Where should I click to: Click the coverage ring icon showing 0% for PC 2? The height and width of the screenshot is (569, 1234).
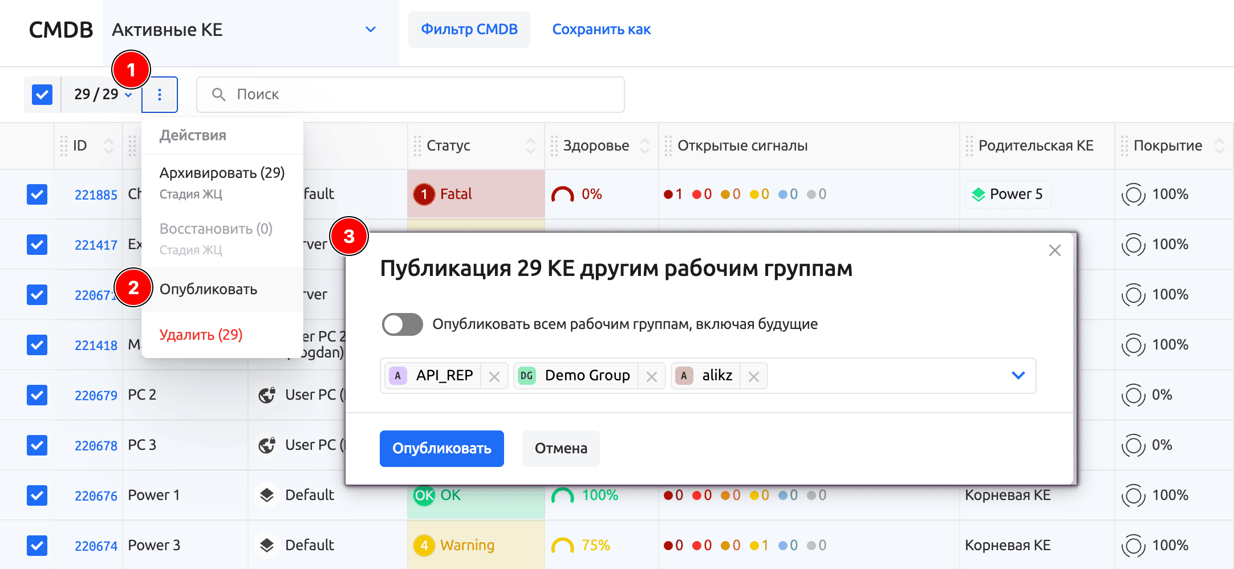(1134, 395)
